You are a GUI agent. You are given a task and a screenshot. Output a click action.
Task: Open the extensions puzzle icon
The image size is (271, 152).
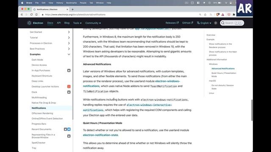[234, 15]
